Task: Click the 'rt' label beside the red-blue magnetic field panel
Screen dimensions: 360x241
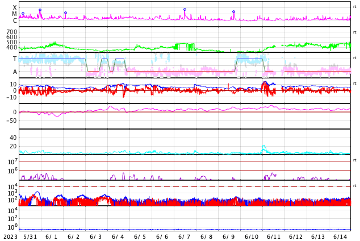Action: pyautogui.click(x=354, y=84)
